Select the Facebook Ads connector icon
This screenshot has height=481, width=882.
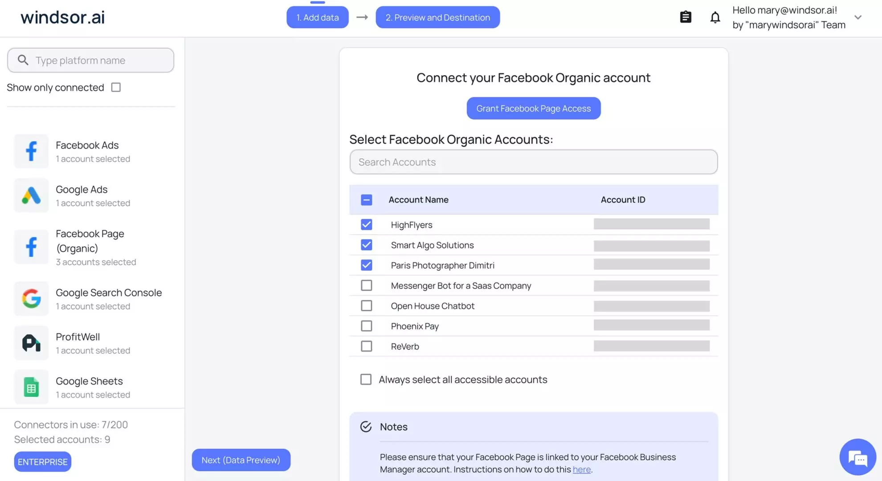click(31, 151)
